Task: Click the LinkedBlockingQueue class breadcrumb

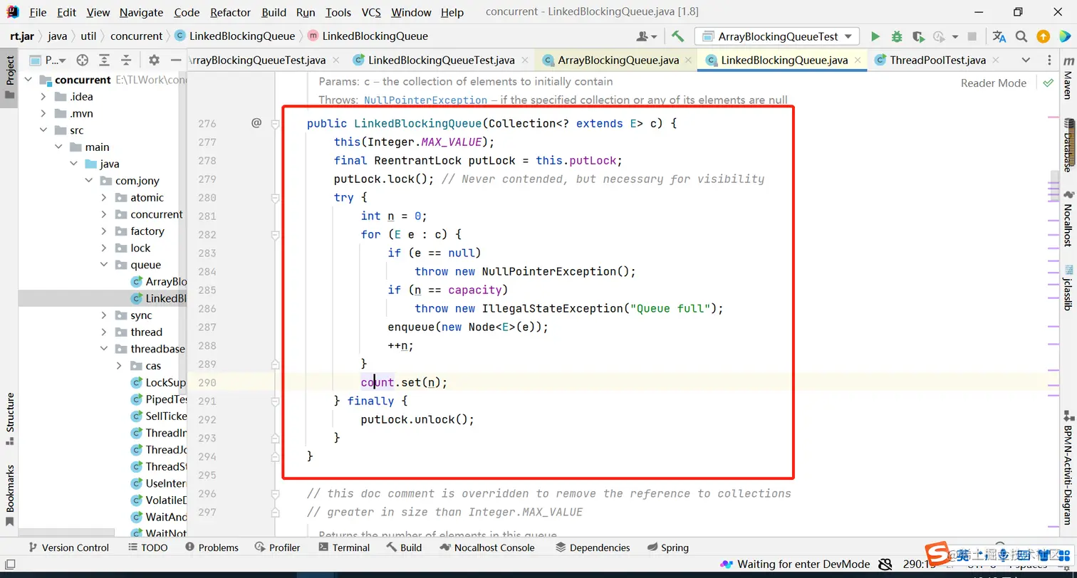Action: click(234, 36)
